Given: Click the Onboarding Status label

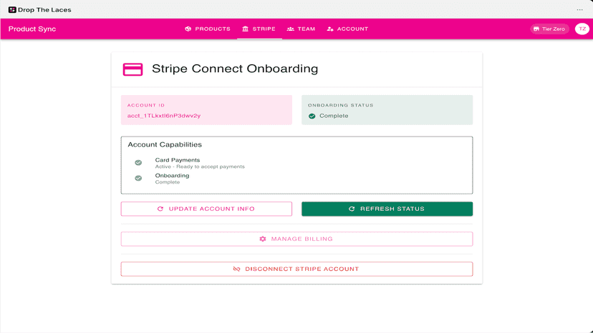Looking at the screenshot, I should point(340,105).
